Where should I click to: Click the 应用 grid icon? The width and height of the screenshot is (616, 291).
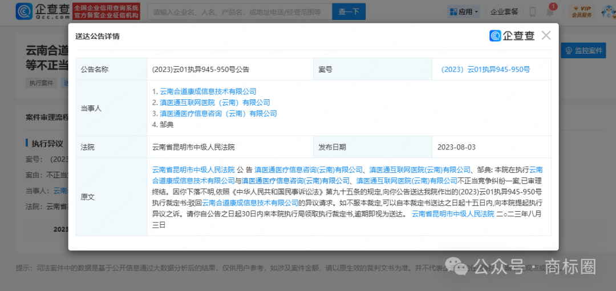(453, 12)
